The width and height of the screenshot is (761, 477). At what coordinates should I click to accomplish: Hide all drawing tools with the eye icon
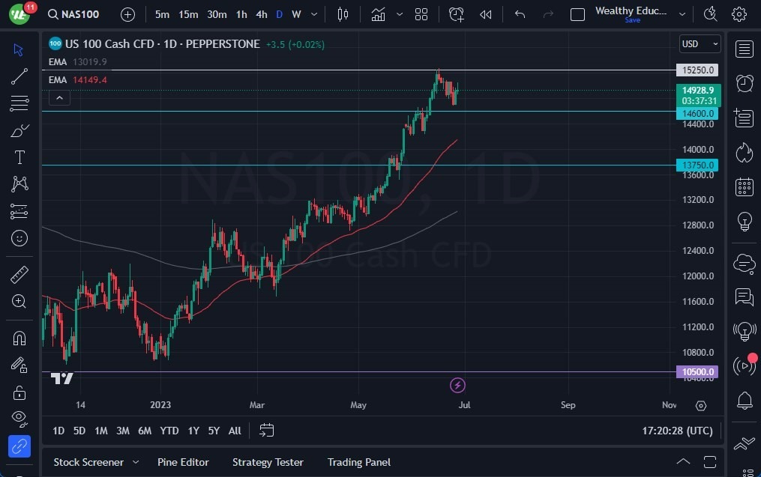(x=19, y=419)
